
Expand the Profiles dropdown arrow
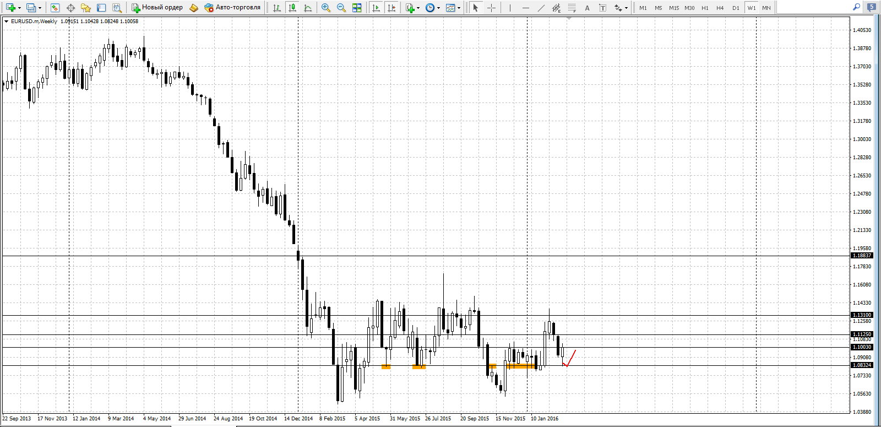40,8
